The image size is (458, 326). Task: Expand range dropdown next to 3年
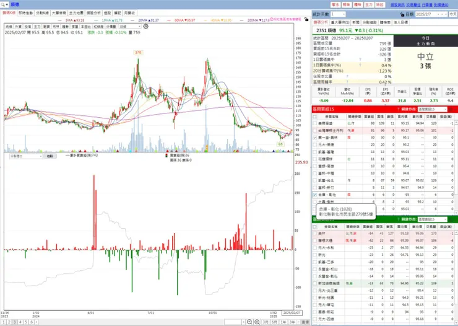point(298,322)
